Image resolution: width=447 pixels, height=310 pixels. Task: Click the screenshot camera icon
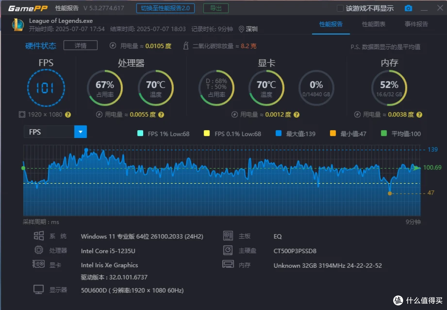(408, 8)
